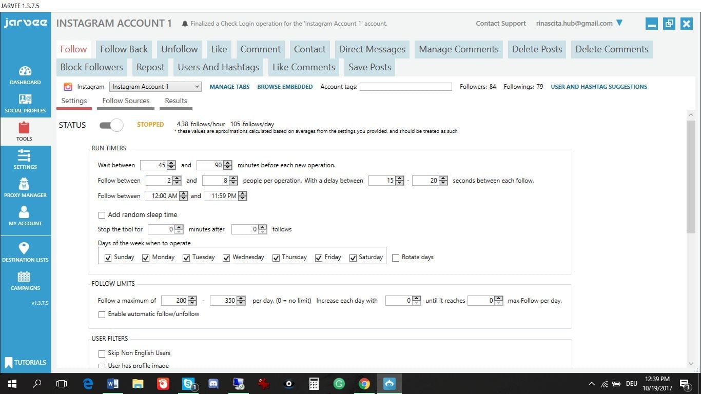Open the Repost tab
The image size is (701, 394).
150,67
